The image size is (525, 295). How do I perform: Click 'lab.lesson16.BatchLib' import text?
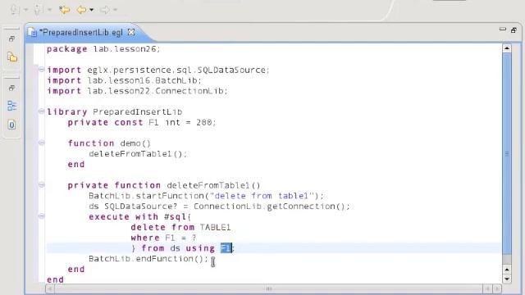(x=143, y=80)
